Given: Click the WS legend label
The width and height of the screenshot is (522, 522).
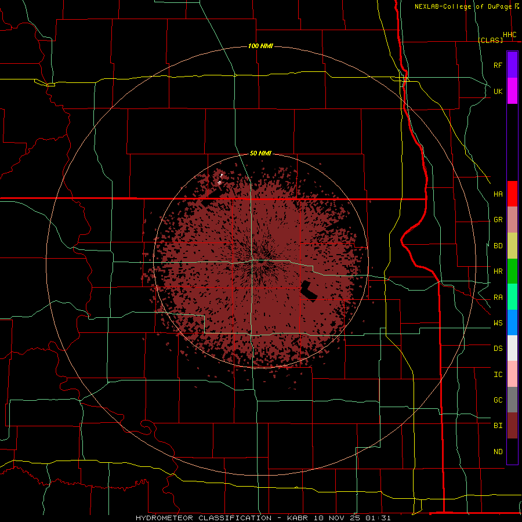Looking at the screenshot, I should click(x=498, y=323).
